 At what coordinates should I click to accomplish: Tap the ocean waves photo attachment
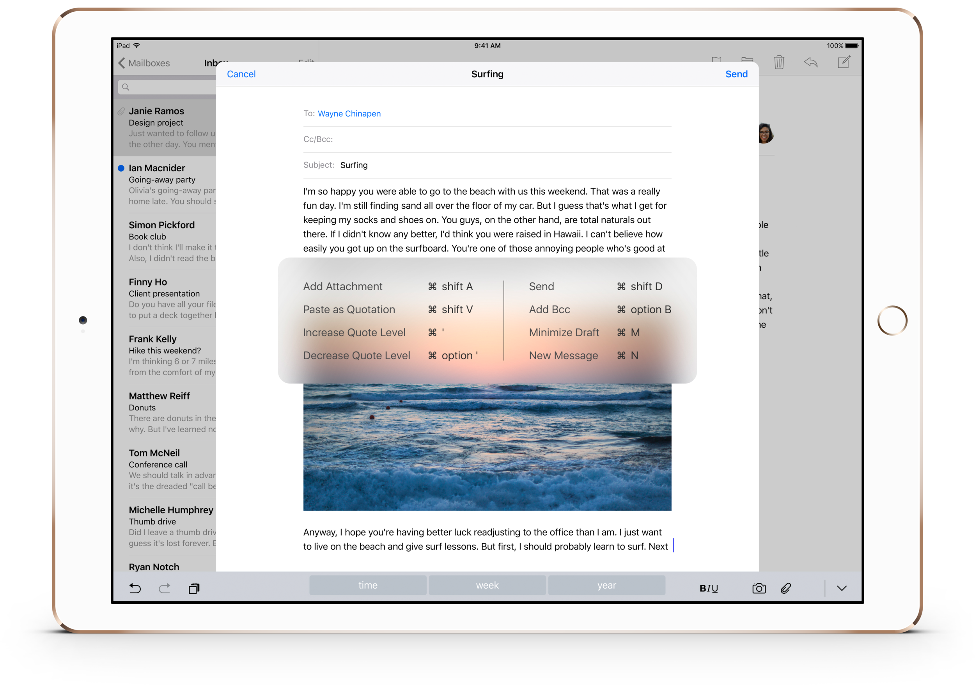coord(487,447)
